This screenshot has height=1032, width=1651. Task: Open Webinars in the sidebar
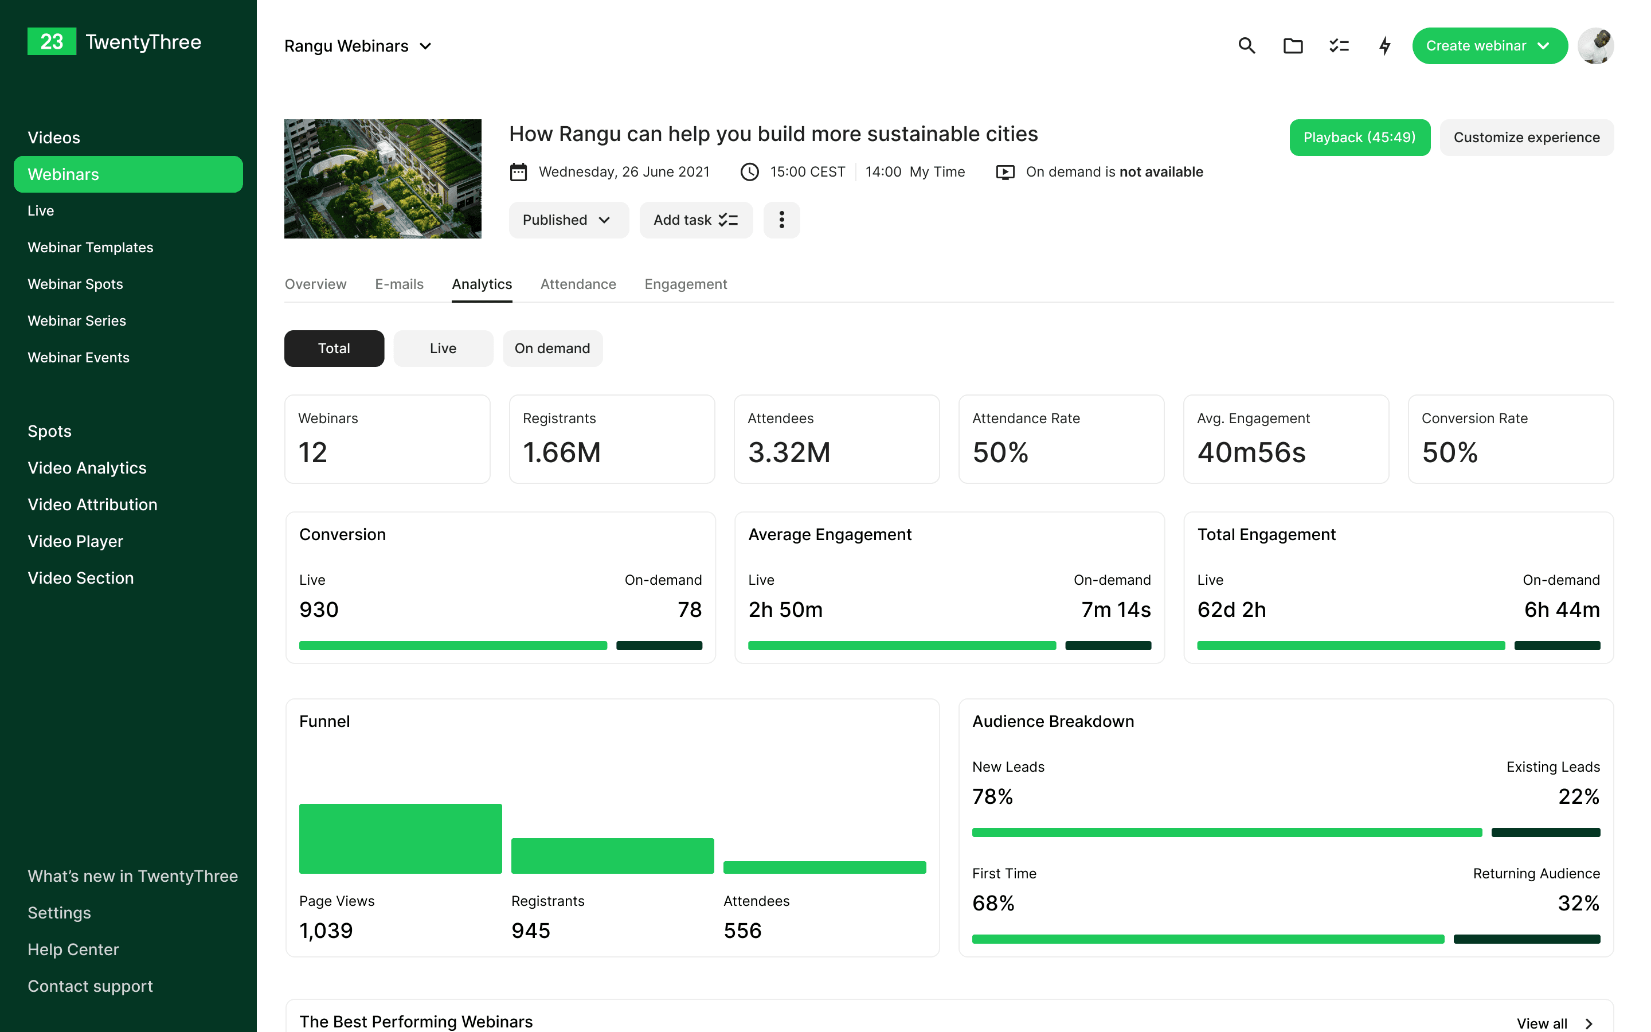point(128,174)
